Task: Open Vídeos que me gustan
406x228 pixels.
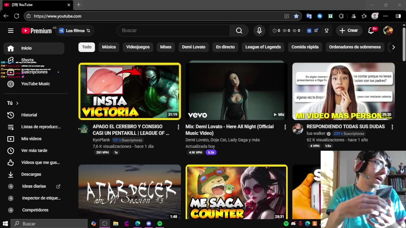Action: tap(34, 162)
